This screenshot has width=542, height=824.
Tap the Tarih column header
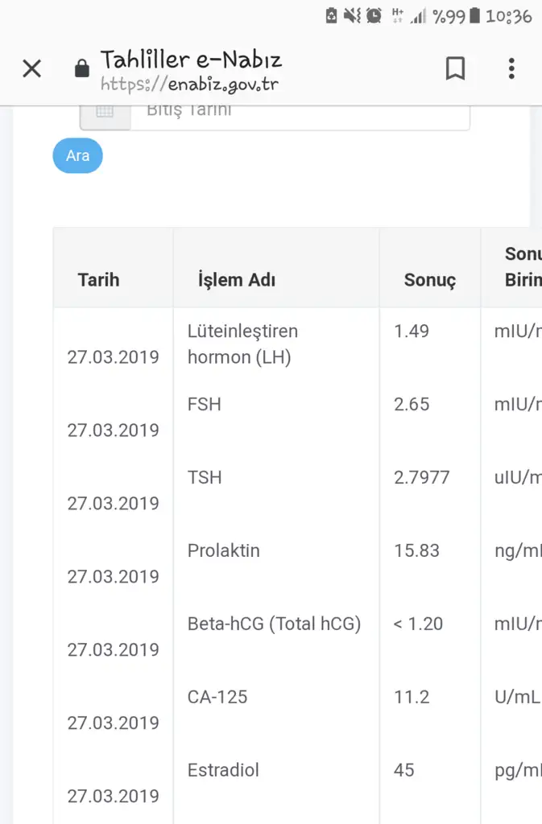point(98,280)
